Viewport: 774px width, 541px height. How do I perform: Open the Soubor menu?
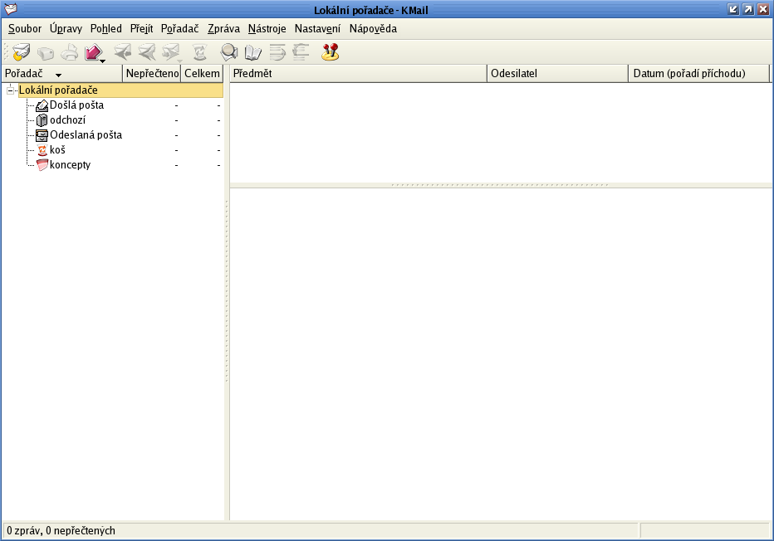tap(25, 28)
